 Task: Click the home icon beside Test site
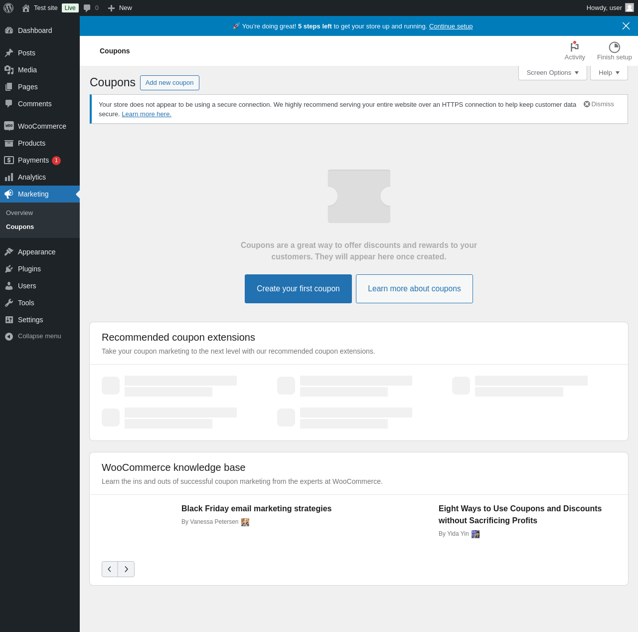26,8
